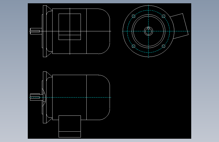The width and height of the screenshot is (219, 142).
Task: Select the lower-right bolt hole on the flange end view
Action: click(163, 46)
